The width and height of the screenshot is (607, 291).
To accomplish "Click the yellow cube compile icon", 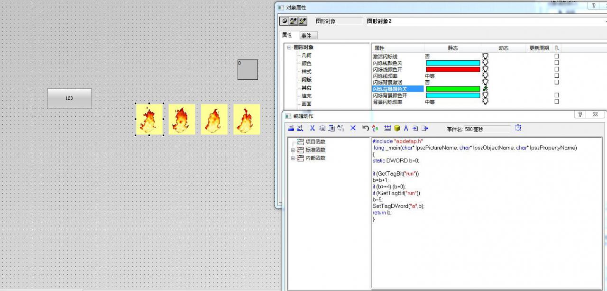I will click(397, 128).
